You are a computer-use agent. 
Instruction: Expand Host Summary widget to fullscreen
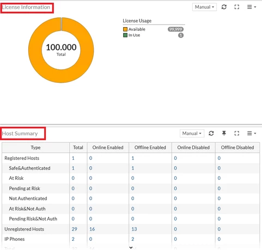(x=236, y=133)
